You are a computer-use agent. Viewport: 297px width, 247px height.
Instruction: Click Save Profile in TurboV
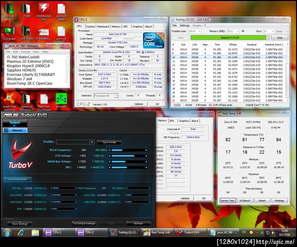(109, 142)
